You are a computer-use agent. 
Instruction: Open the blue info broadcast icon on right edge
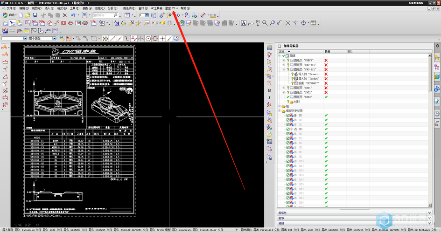pos(437,89)
